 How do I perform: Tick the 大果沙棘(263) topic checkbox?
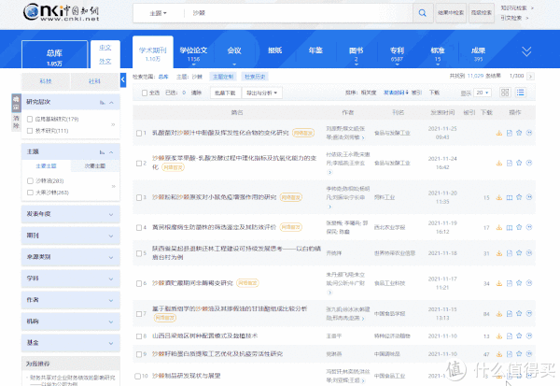coord(30,193)
